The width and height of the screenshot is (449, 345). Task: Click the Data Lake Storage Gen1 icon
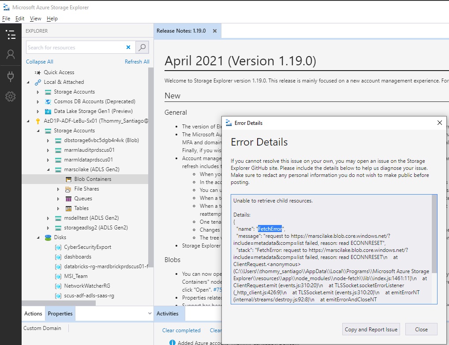click(x=48, y=112)
